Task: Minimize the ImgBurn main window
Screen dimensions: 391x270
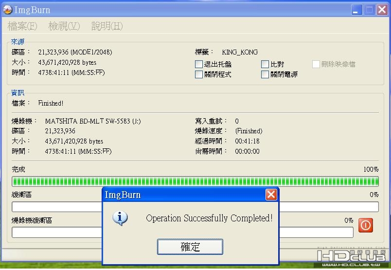Action: [x=356, y=10]
